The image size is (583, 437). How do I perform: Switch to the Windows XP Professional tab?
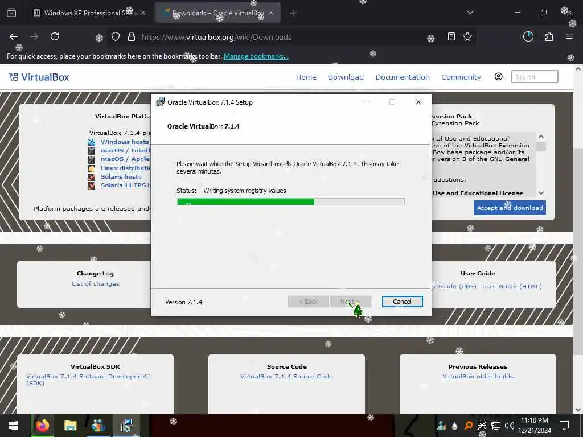click(x=89, y=13)
